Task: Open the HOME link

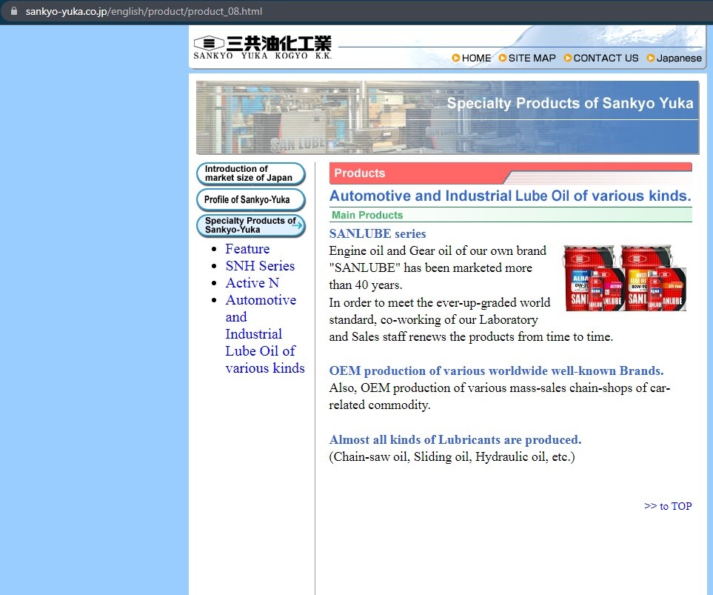Action: point(476,58)
